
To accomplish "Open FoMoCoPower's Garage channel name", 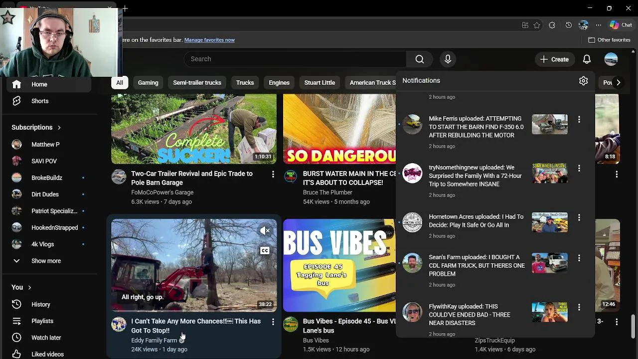I will [x=162, y=192].
